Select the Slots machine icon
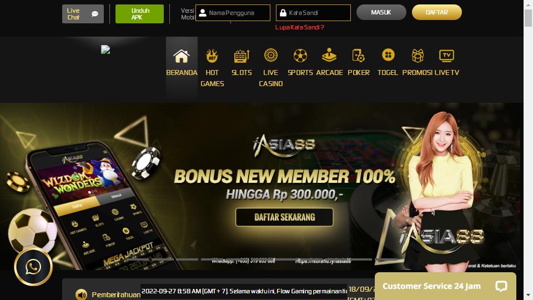 pyautogui.click(x=242, y=56)
